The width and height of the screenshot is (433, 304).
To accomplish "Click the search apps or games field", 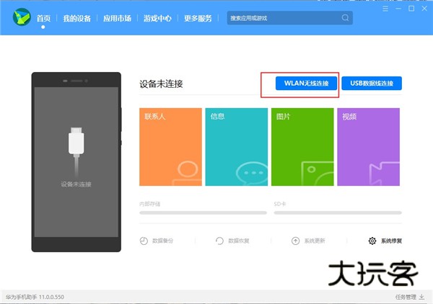I will (281, 18).
